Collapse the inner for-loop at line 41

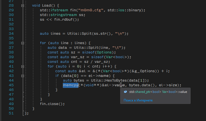23,66
